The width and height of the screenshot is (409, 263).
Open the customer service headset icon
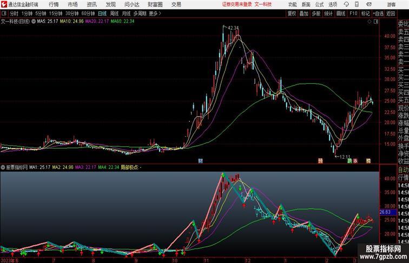coord(346,4)
